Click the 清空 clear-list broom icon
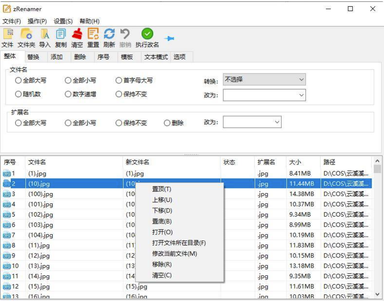This screenshot has height=301, width=384. pos(77,34)
